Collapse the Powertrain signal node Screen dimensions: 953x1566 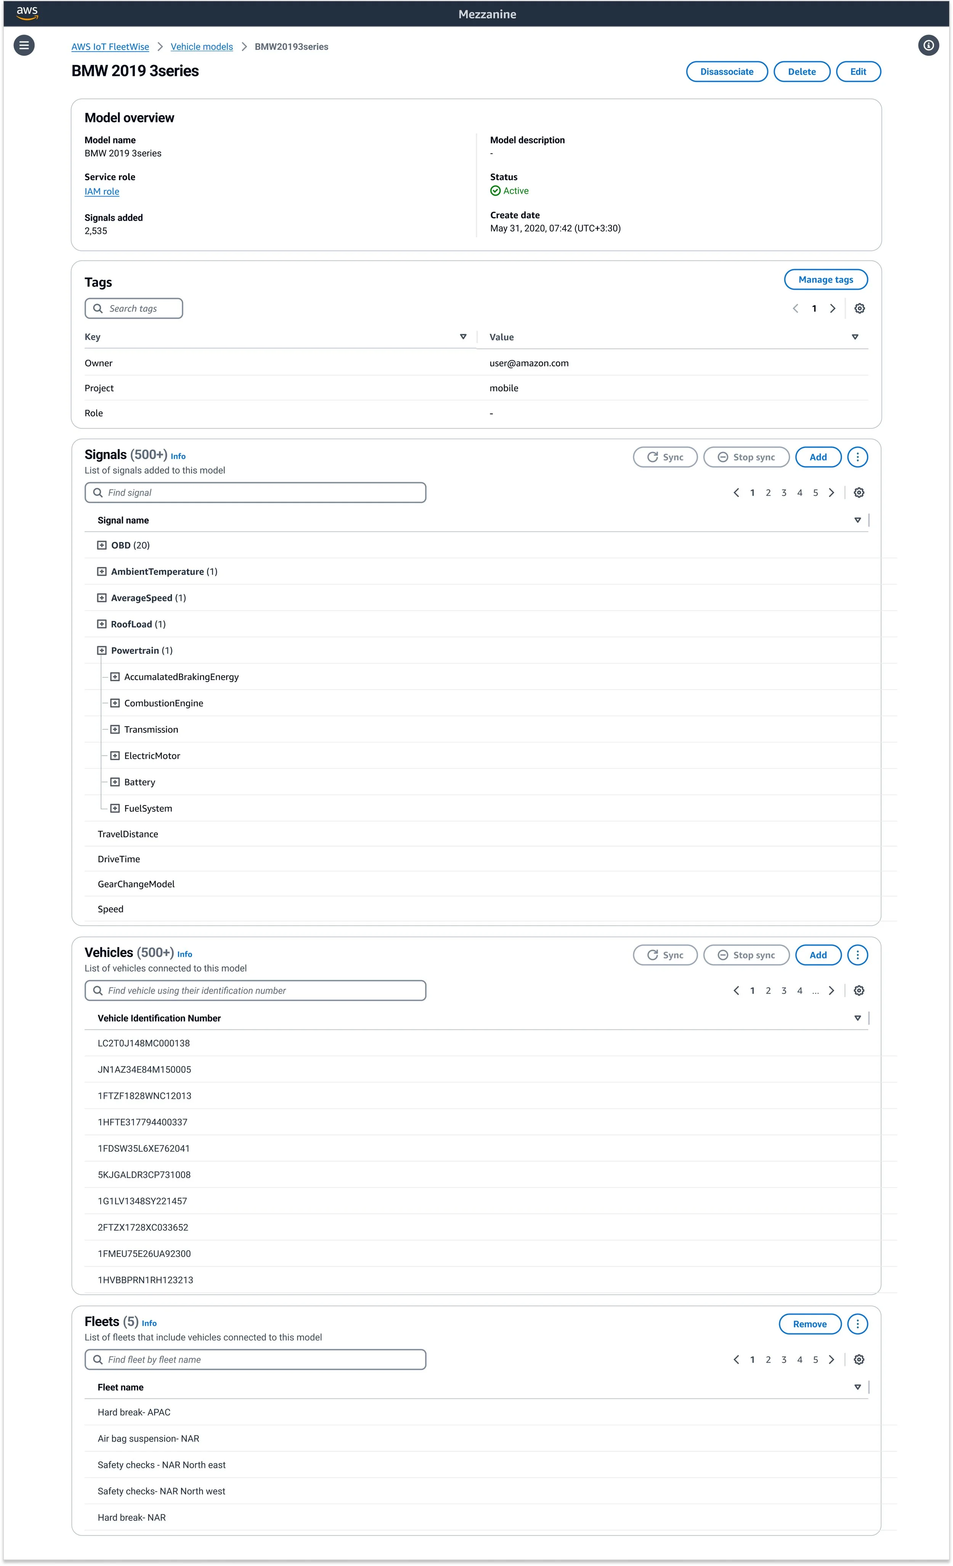pos(102,650)
